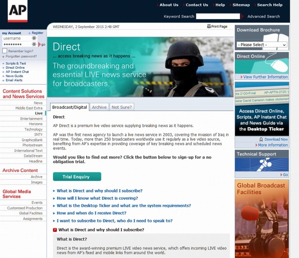
Task: Expand Desktop Ticker system requirements question
Action: pyautogui.click(x=124, y=206)
